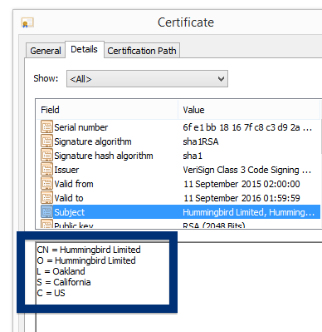Click the Subject field icon

pyautogui.click(x=46, y=212)
